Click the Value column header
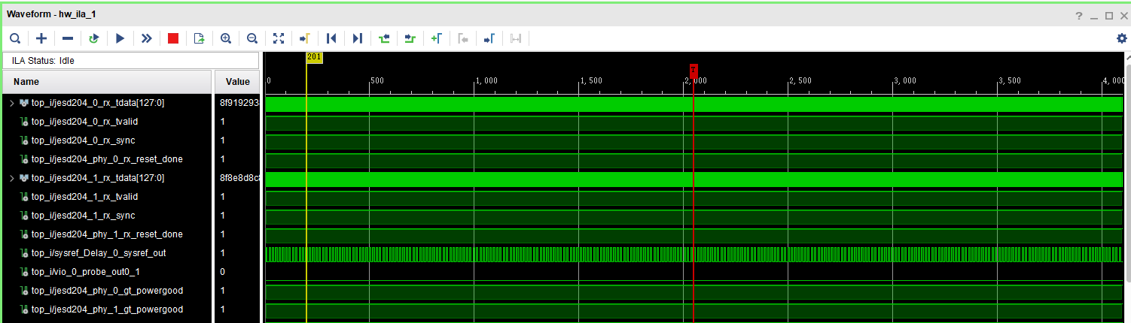This screenshot has height=323, width=1131. [x=238, y=82]
